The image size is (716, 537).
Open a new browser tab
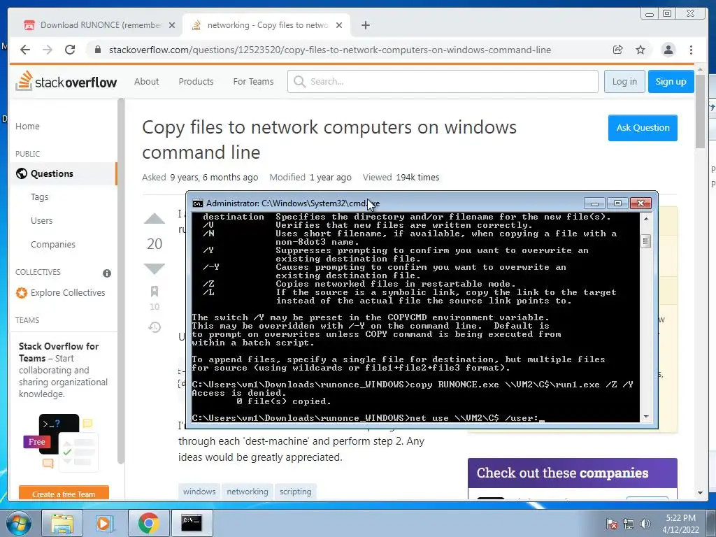(x=365, y=26)
